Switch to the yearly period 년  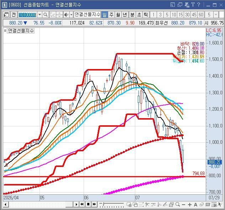pos(125,15)
